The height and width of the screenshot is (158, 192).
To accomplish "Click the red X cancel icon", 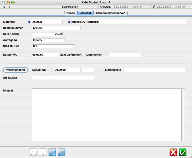I will [x=173, y=152].
